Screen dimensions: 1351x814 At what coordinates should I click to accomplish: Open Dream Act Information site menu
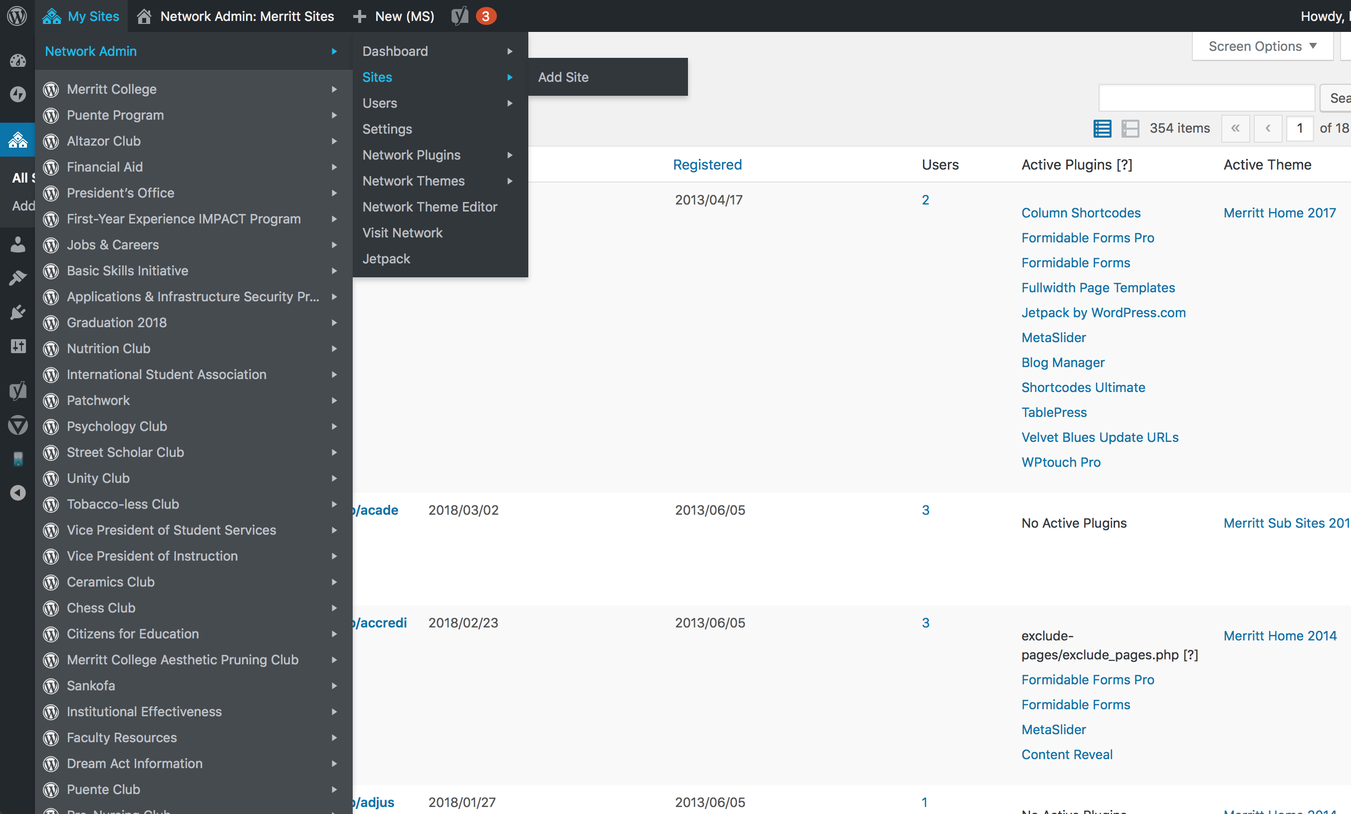point(135,764)
